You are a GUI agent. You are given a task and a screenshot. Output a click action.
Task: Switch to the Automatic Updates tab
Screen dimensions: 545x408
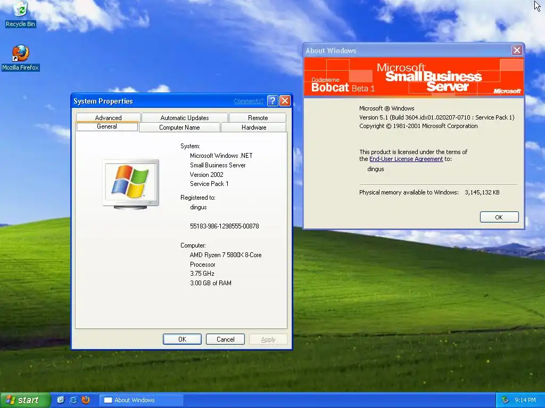[x=185, y=117]
